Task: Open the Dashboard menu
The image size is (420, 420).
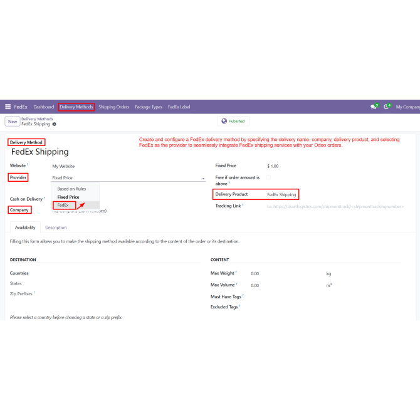Action: [x=44, y=107]
